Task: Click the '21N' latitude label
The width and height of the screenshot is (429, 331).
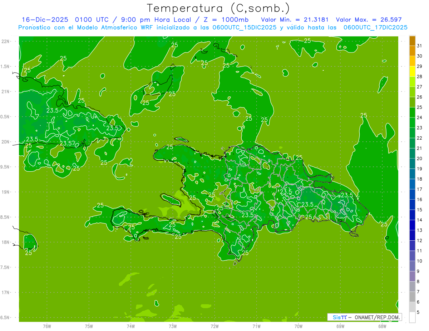Action: (5, 91)
